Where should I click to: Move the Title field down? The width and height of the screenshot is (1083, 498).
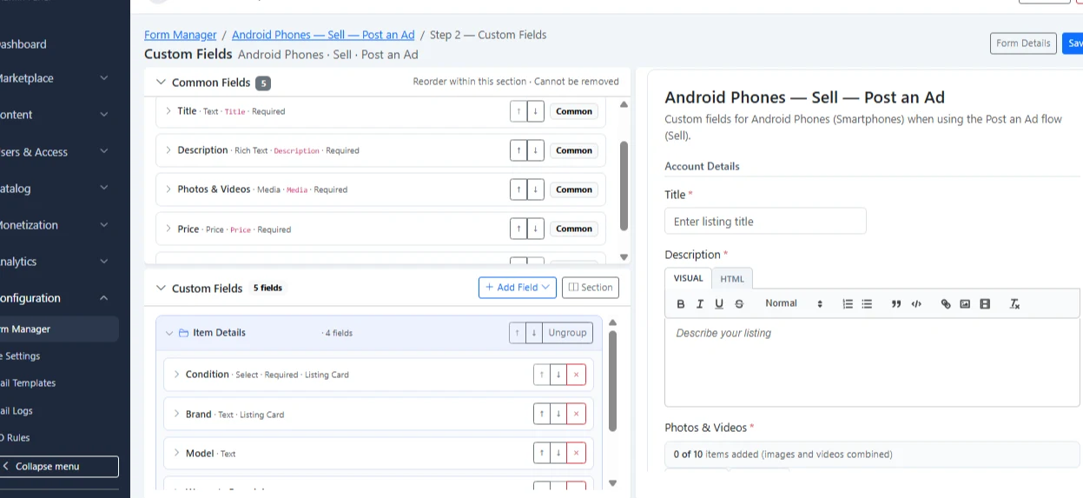click(x=536, y=111)
